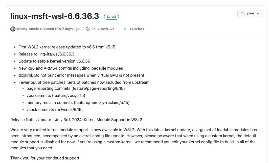Click the 'Thank you for your continued support!' text
The width and height of the screenshot is (272, 163).
pos(45,158)
